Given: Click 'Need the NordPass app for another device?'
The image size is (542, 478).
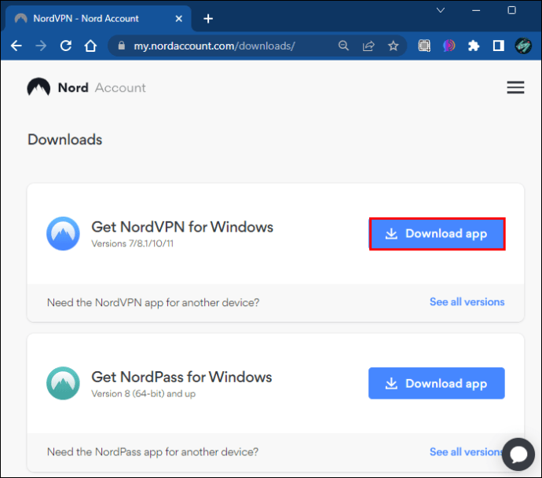Looking at the screenshot, I should [x=153, y=452].
